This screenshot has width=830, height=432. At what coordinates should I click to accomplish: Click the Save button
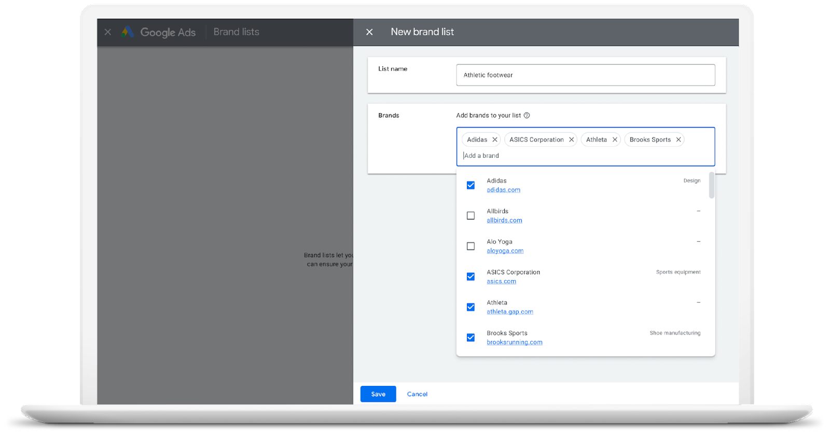click(378, 394)
